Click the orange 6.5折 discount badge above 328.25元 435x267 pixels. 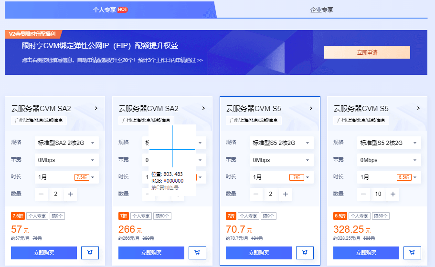tap(340, 216)
